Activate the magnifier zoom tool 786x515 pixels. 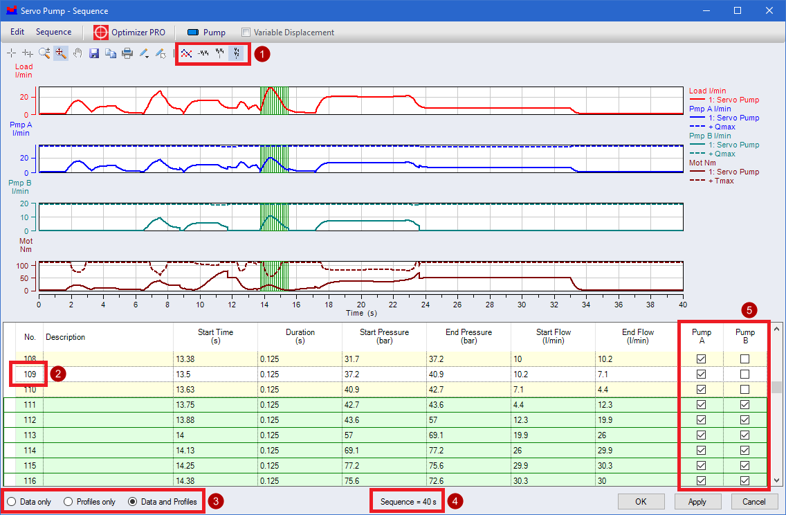point(44,53)
